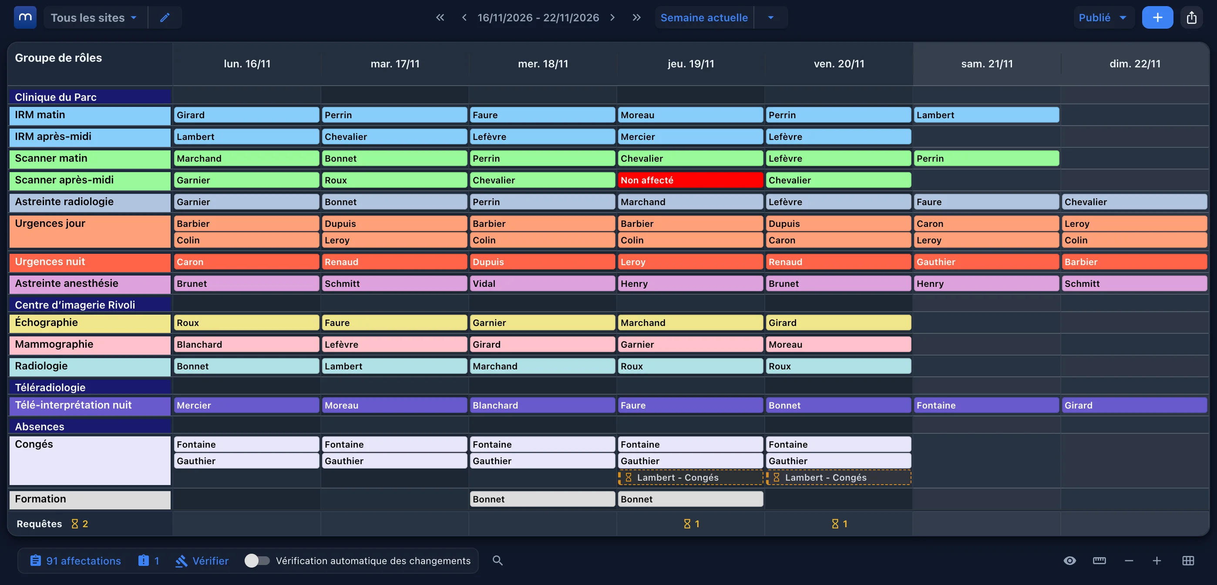The width and height of the screenshot is (1217, 585).
Task: Jump back several weeks with double-left arrow
Action: click(x=440, y=17)
